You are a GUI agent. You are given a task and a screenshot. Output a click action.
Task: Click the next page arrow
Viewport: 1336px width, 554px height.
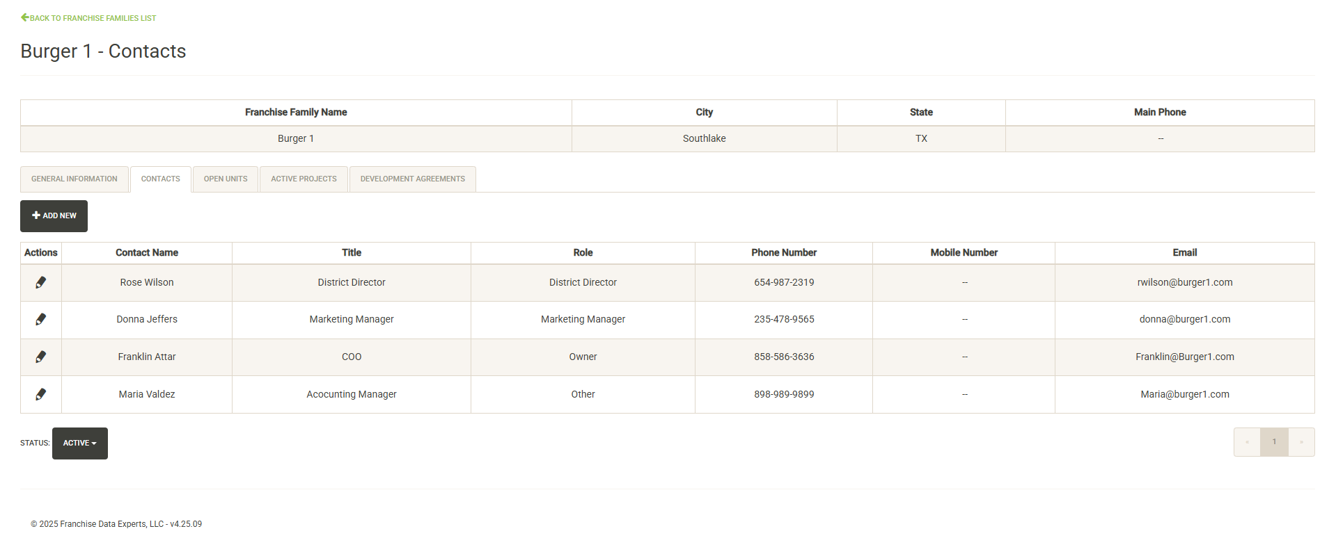pos(1301,442)
